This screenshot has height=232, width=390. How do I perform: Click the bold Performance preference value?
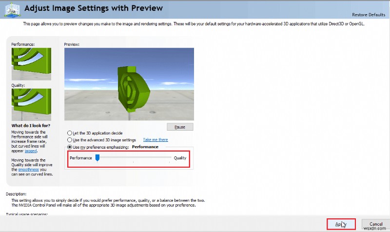[x=145, y=147]
